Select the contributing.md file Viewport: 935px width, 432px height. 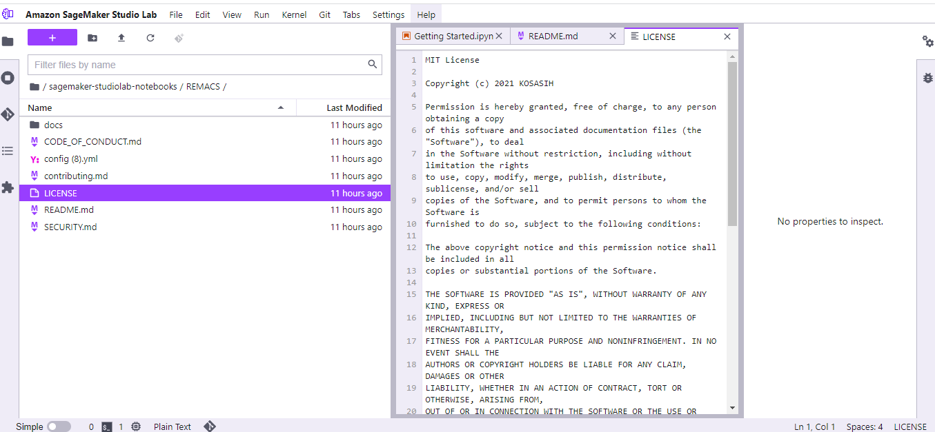point(205,176)
